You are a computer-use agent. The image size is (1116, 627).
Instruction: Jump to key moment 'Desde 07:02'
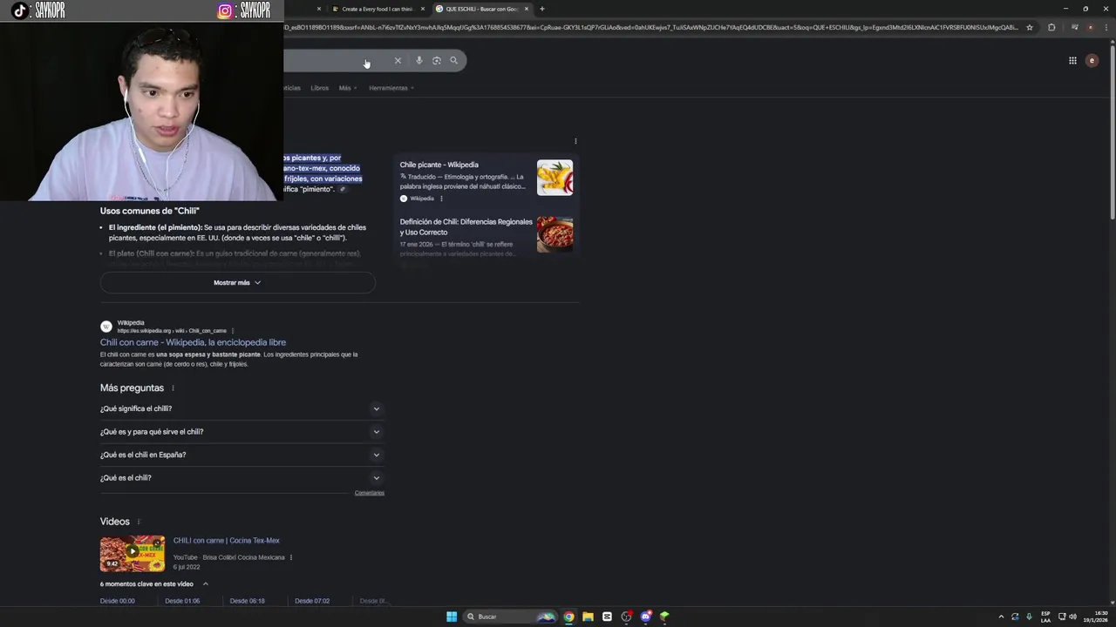pos(312,601)
